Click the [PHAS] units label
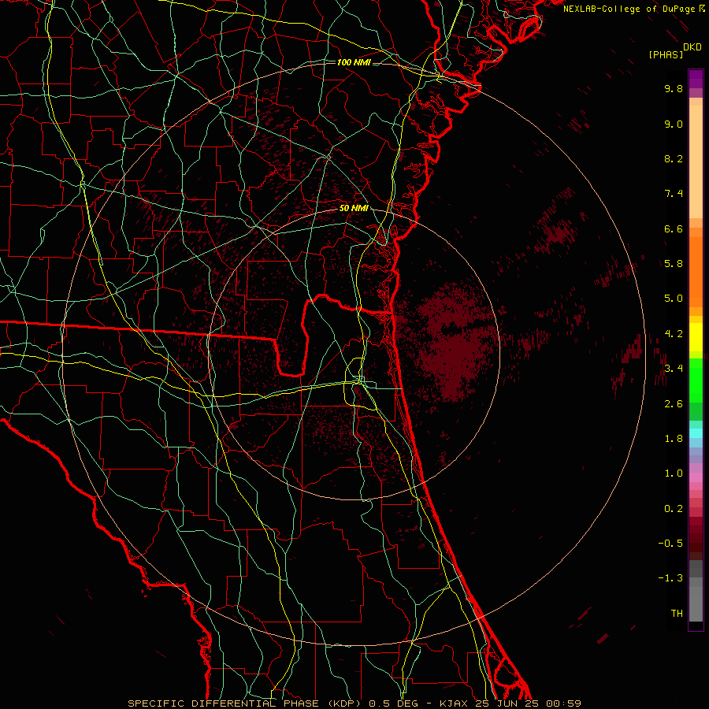The height and width of the screenshot is (709, 709). click(x=666, y=54)
